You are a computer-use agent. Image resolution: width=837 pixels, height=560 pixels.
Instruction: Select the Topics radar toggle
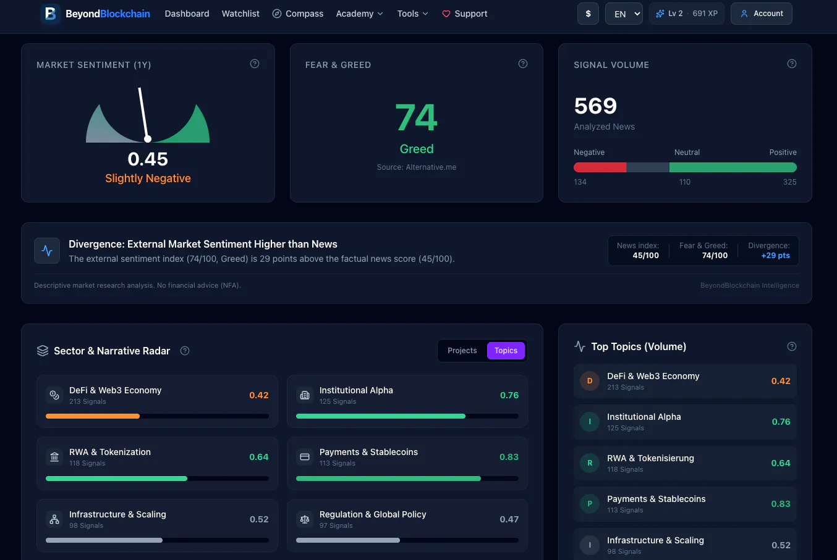pyautogui.click(x=506, y=351)
